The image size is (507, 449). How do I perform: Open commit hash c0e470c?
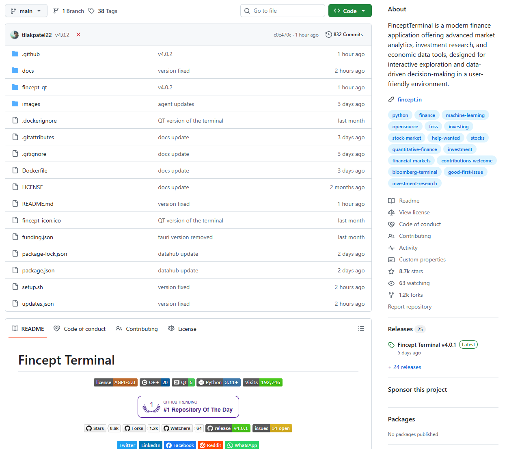coord(283,35)
